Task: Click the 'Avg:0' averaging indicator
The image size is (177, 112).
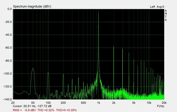Action: point(160,7)
